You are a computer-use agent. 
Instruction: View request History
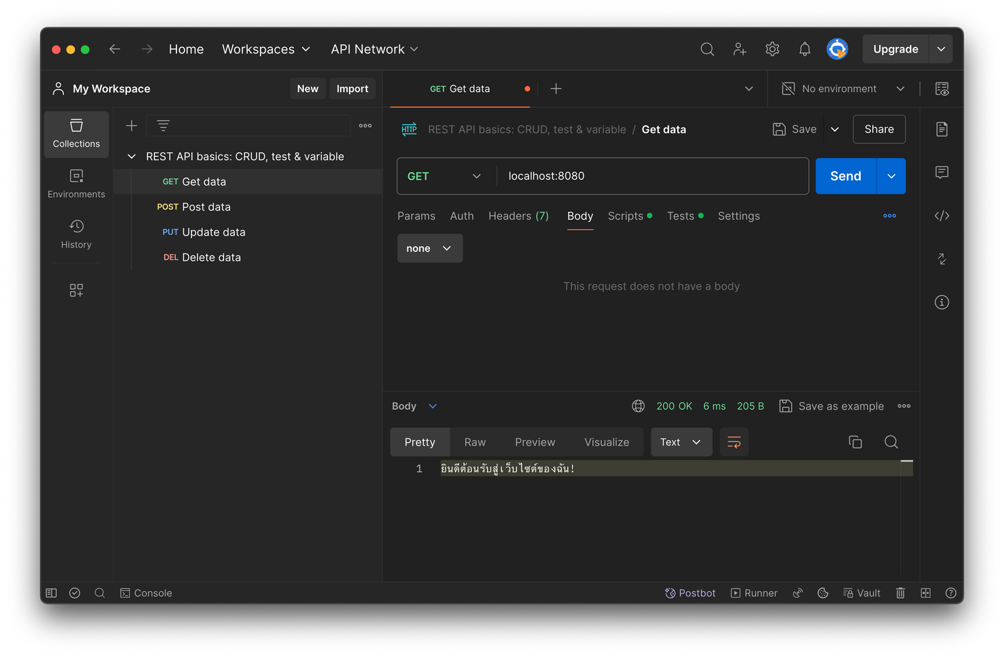pos(76,234)
